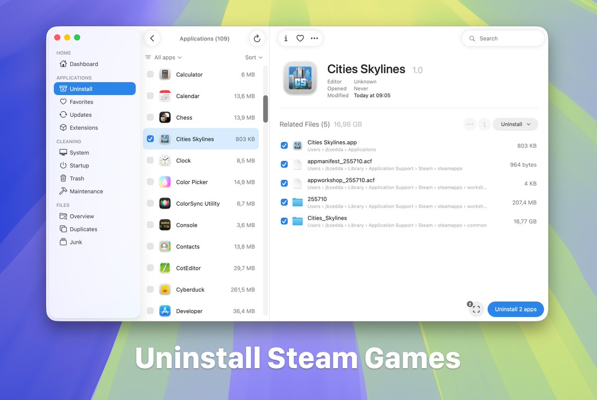Click the Related Files info button
This screenshot has height=400, width=597.
click(x=485, y=124)
